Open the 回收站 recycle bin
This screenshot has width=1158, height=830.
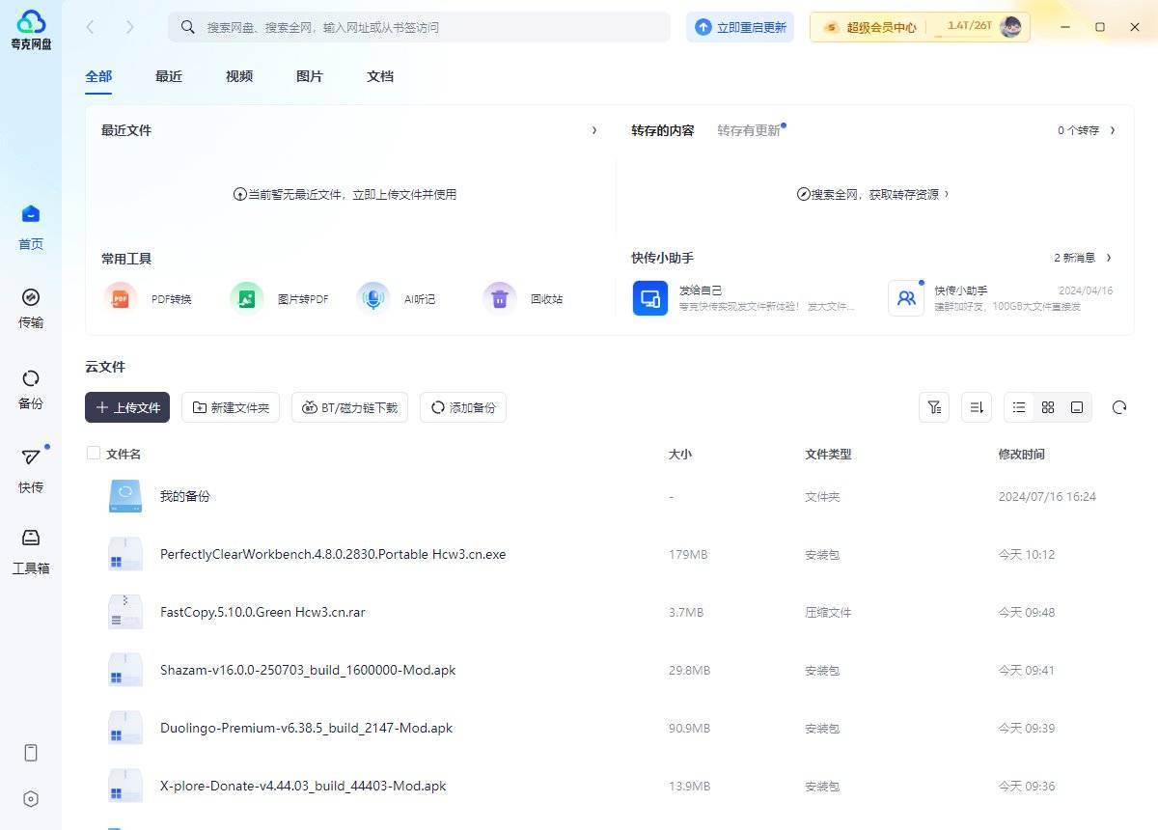coord(499,298)
